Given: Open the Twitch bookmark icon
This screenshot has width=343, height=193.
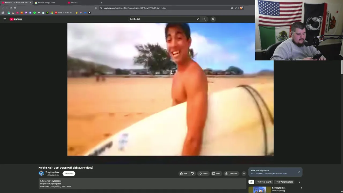Looking at the screenshot, I should tap(26, 13).
